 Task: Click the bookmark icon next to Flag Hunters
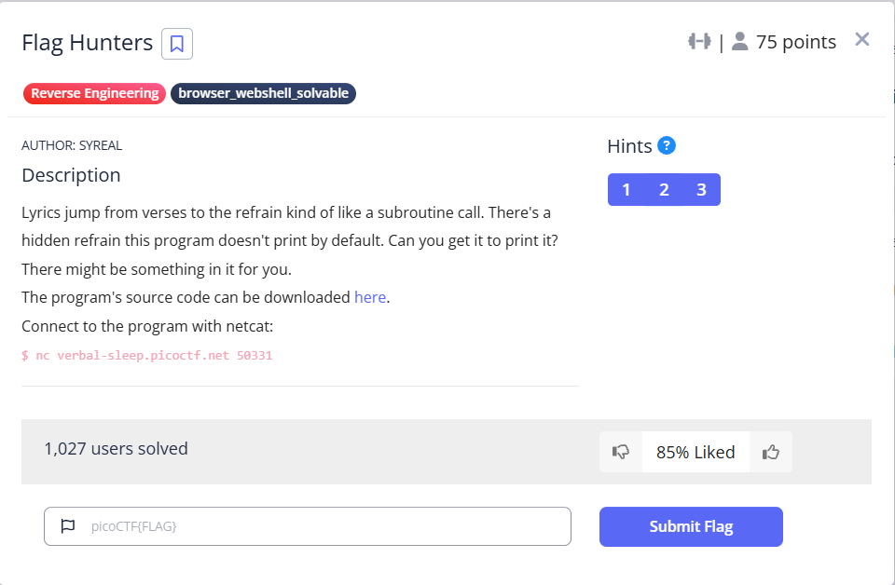(177, 44)
